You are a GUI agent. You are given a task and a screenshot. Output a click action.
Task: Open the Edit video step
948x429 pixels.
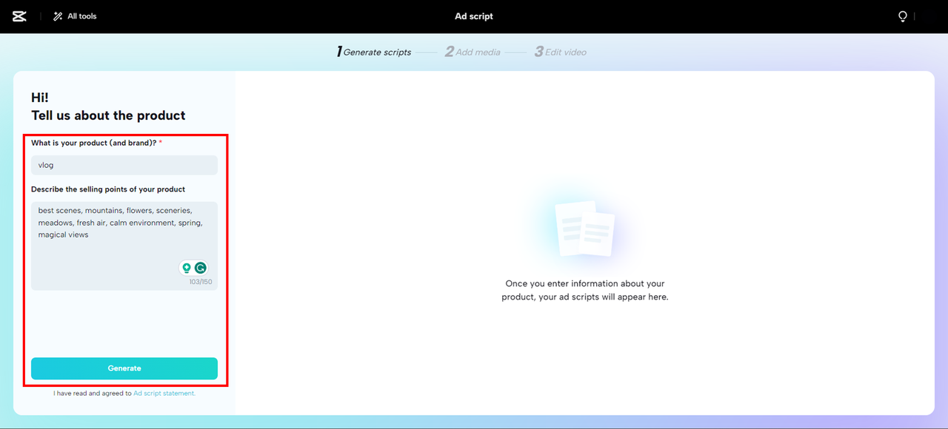point(561,52)
